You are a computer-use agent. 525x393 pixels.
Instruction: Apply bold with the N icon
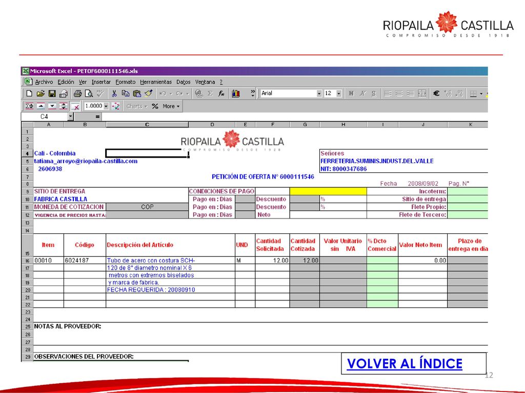pos(351,94)
